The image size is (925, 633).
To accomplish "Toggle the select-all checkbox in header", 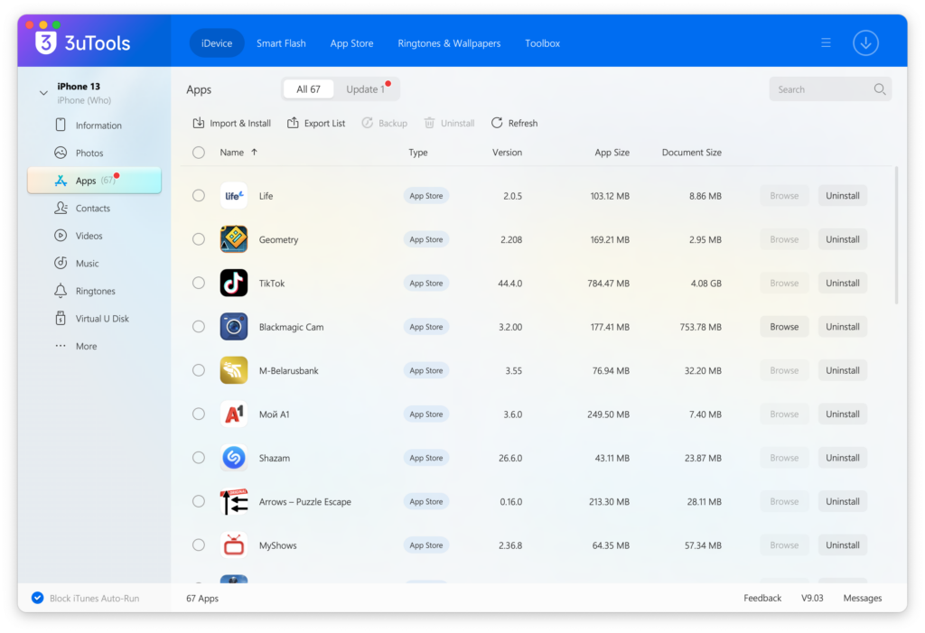I will point(199,153).
